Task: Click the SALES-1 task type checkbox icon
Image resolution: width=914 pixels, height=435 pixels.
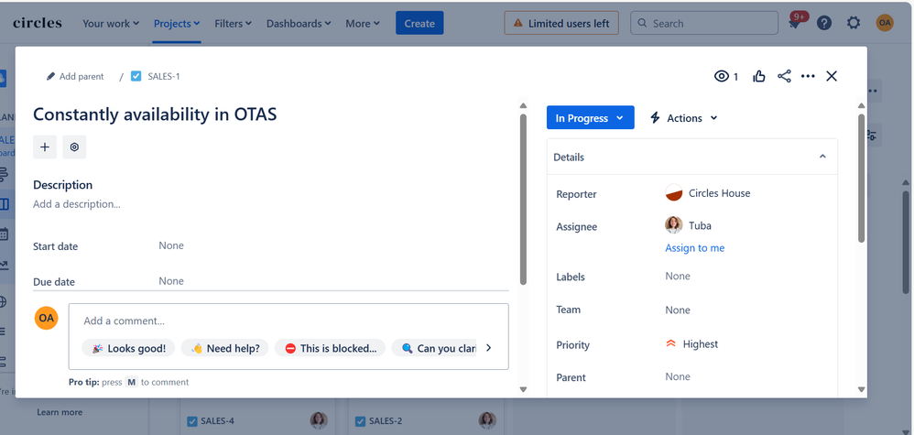Action: pyautogui.click(x=136, y=76)
